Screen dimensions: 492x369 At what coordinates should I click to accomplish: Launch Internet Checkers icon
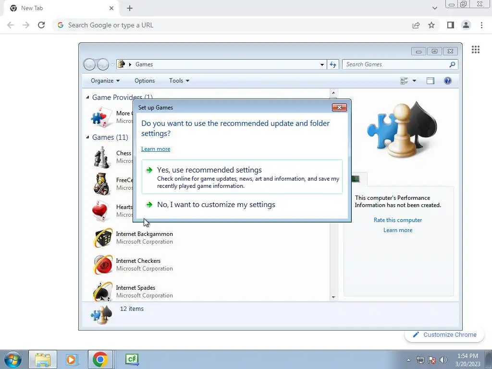pos(103,265)
